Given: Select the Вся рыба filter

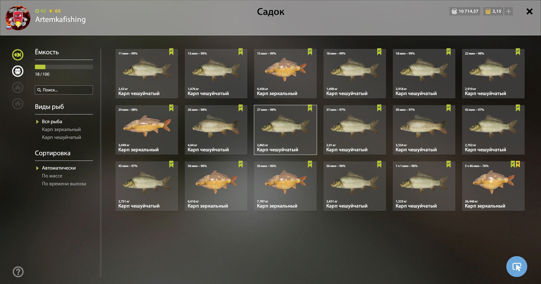Looking at the screenshot, I should 52,121.
